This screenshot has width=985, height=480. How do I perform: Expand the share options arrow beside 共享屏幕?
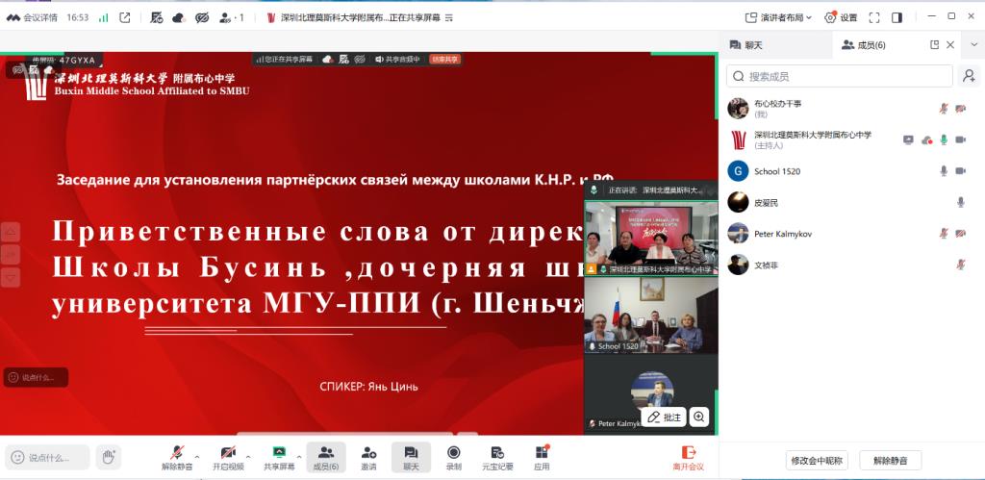[x=299, y=456]
